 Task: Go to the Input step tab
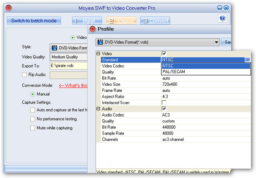pos(87,20)
